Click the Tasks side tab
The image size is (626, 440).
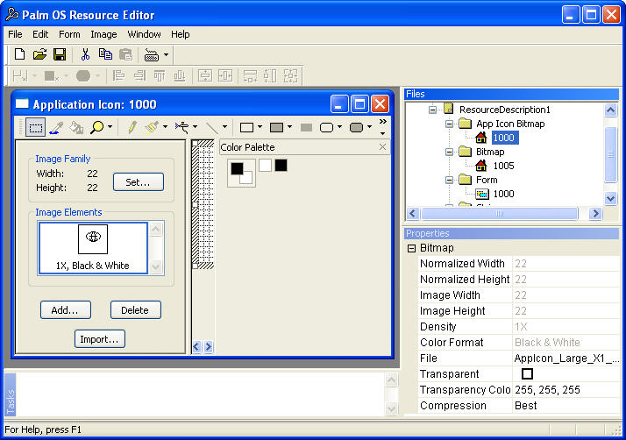(11, 395)
